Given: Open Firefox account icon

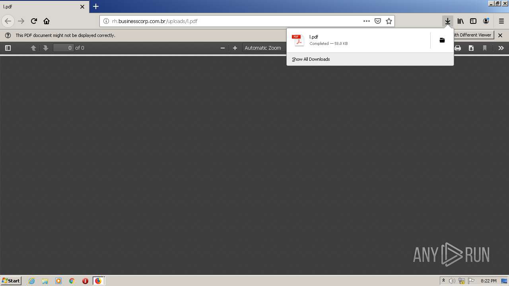Looking at the screenshot, I should click(x=486, y=21).
